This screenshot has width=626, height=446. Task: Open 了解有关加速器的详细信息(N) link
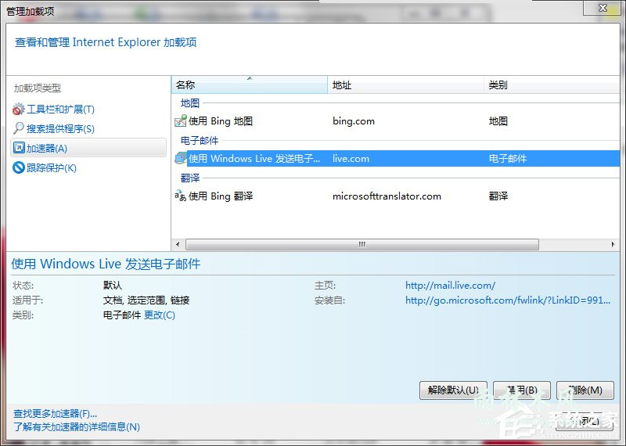pos(77,427)
